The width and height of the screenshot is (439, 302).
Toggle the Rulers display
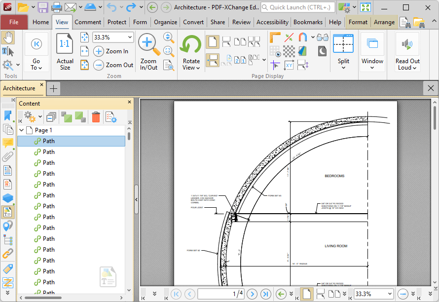[275, 38]
